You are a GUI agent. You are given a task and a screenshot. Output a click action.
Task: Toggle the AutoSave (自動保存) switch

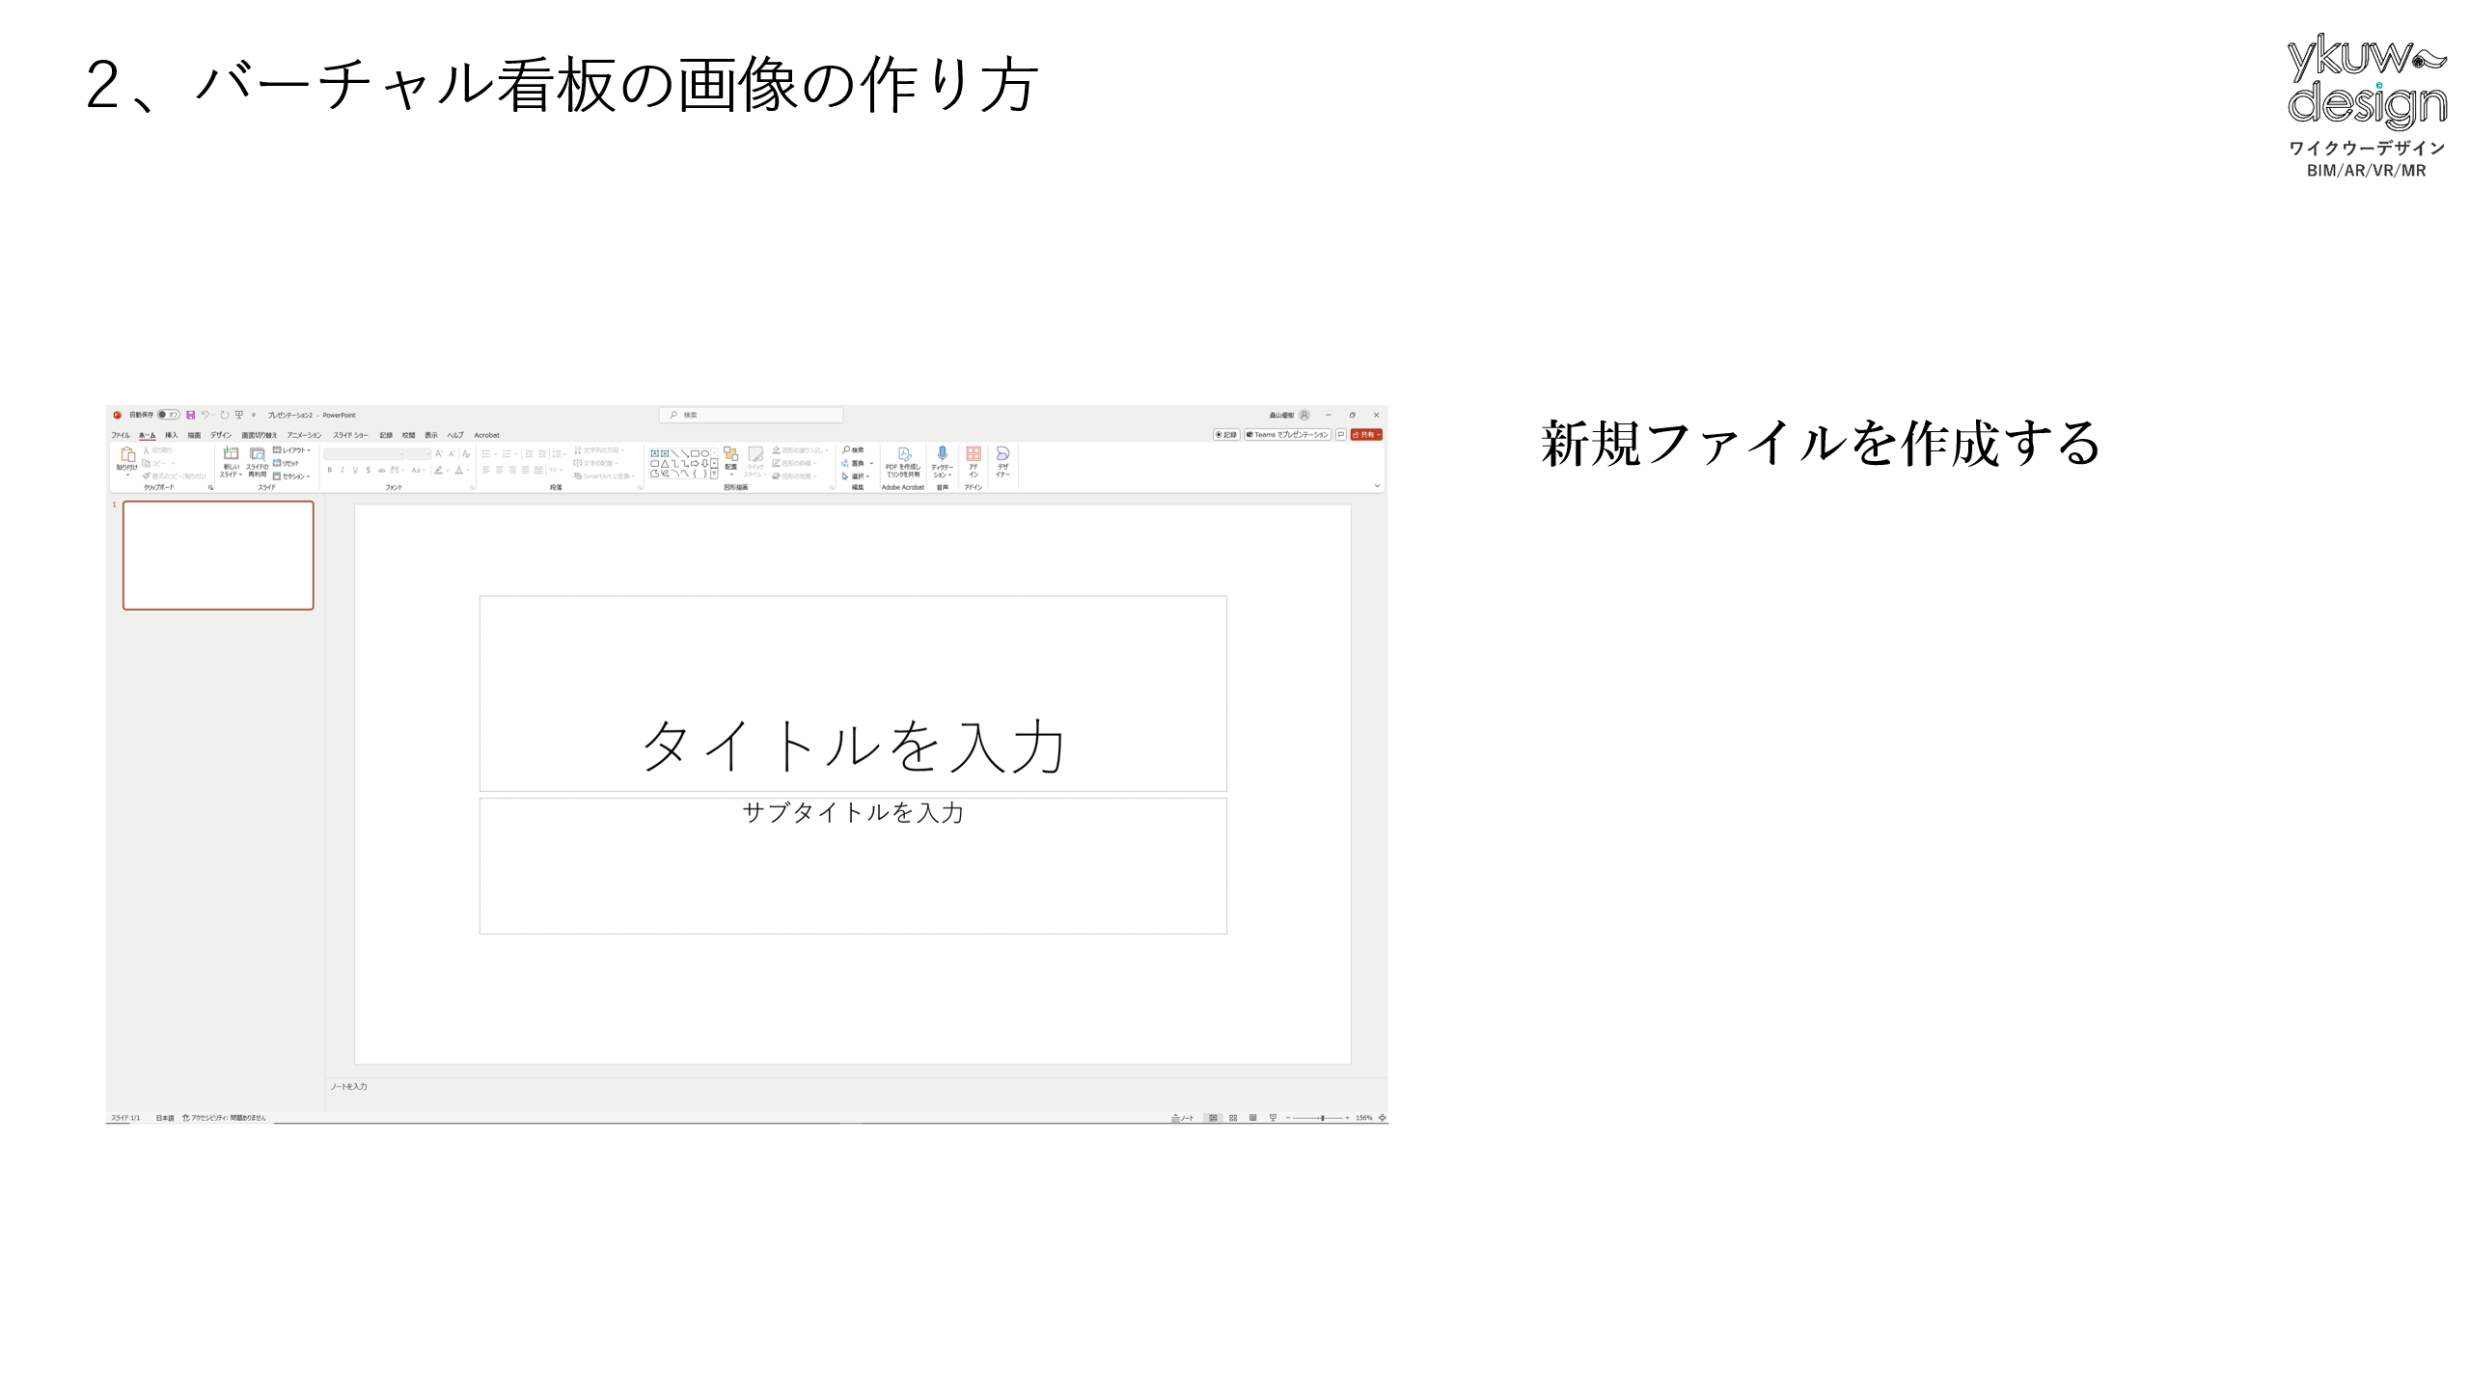point(169,415)
